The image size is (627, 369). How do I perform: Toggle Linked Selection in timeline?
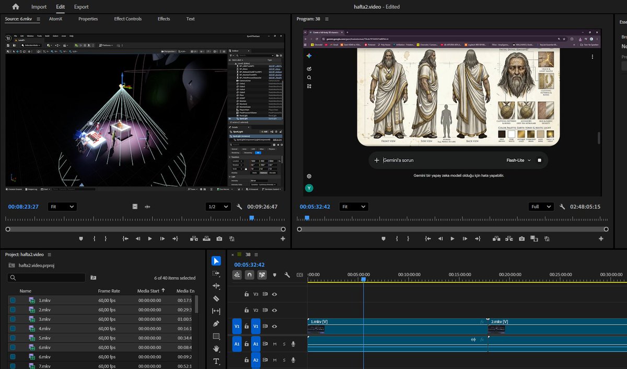(262, 275)
